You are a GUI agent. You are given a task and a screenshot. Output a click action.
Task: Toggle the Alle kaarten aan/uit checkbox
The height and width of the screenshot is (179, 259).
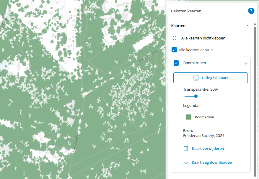coord(174,50)
